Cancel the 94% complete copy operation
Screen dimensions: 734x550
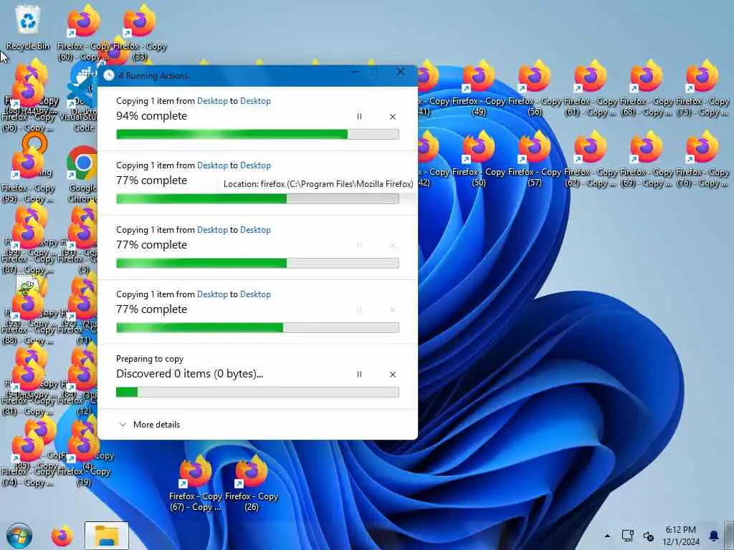pyautogui.click(x=393, y=117)
